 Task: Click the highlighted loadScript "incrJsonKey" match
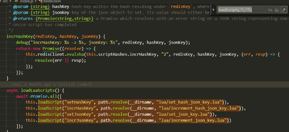coord(133,120)
